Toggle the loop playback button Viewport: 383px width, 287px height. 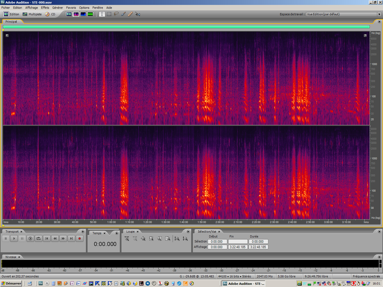pyautogui.click(x=39, y=239)
